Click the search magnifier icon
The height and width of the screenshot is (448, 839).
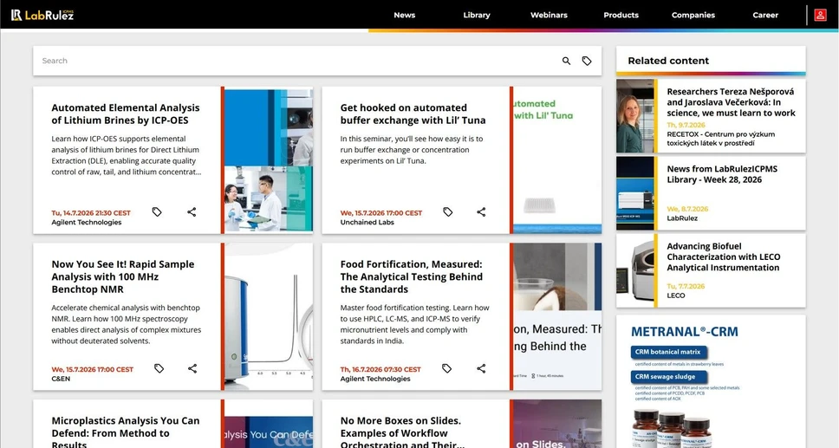pyautogui.click(x=566, y=61)
